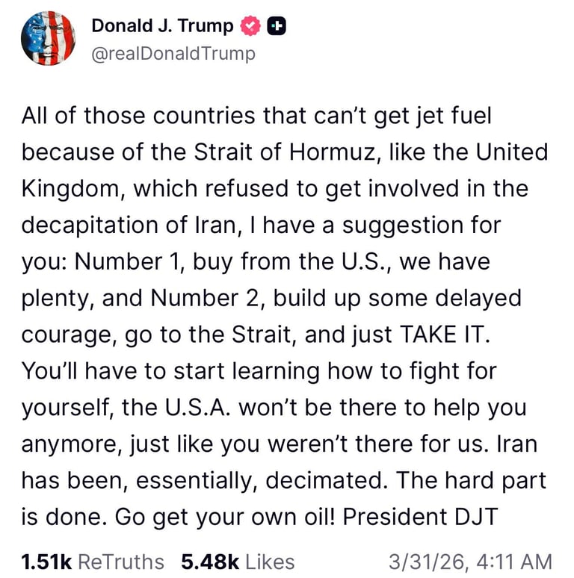Click the black plus badge icon

click(x=277, y=26)
